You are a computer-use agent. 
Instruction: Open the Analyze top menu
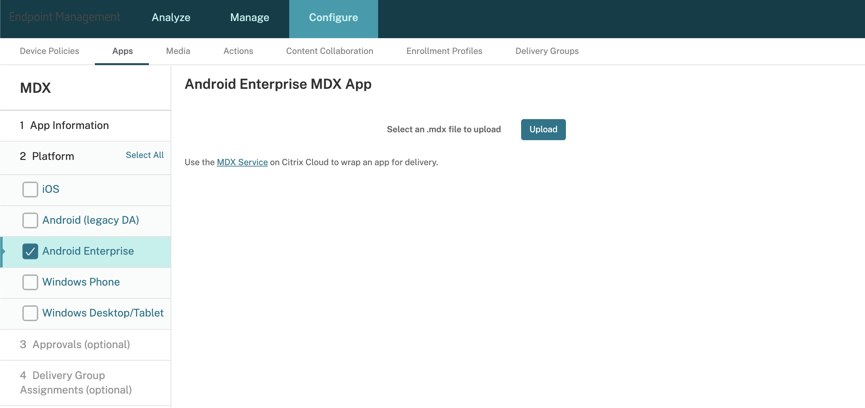click(171, 17)
